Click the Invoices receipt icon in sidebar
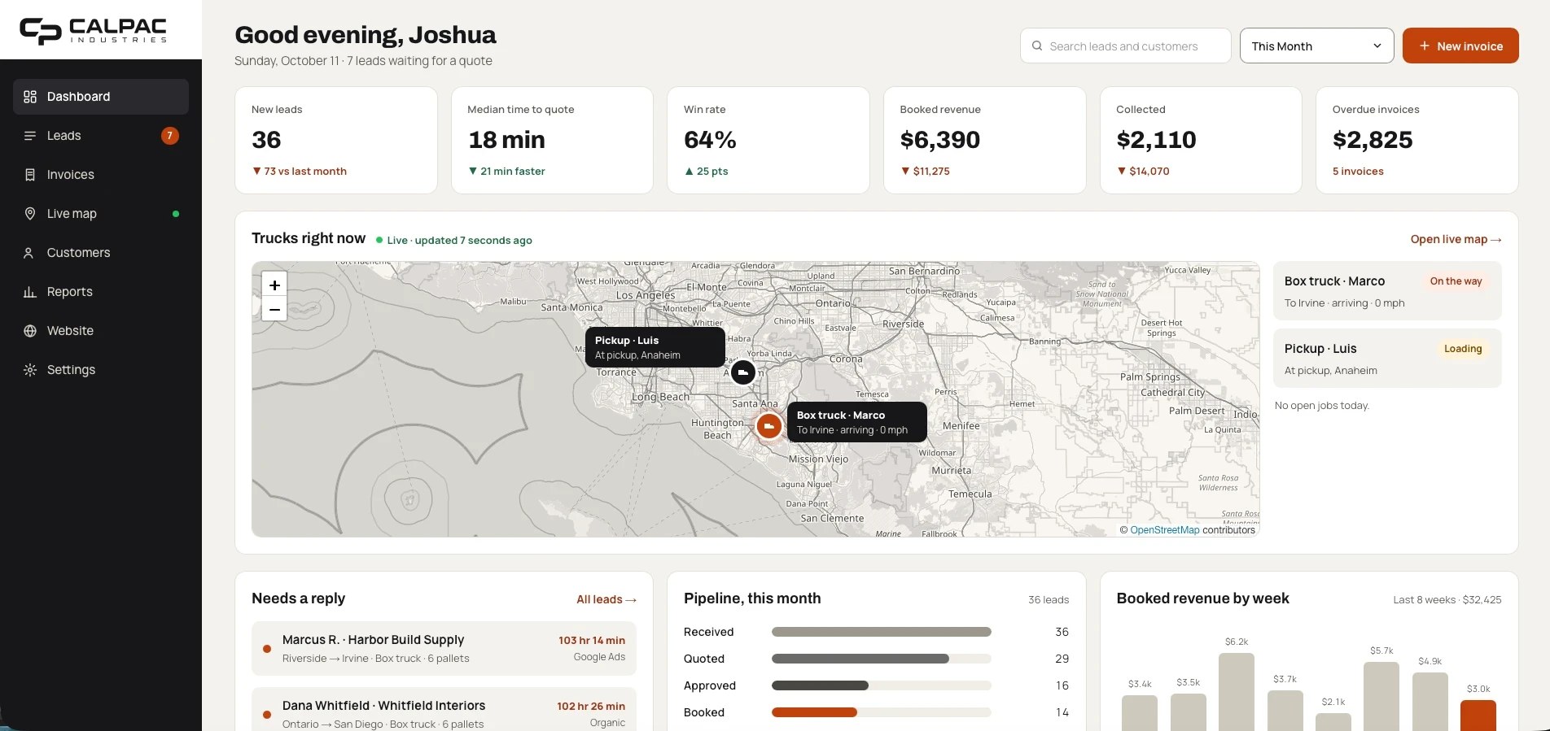This screenshot has height=731, width=1550. pyautogui.click(x=30, y=175)
